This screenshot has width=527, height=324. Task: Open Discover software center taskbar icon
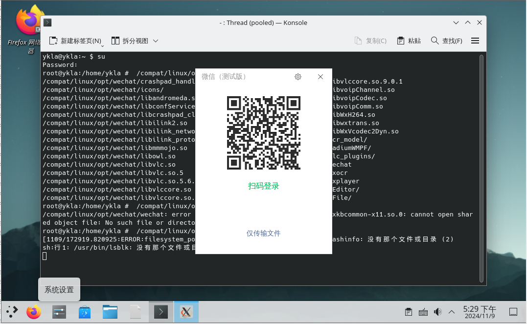tap(85, 312)
